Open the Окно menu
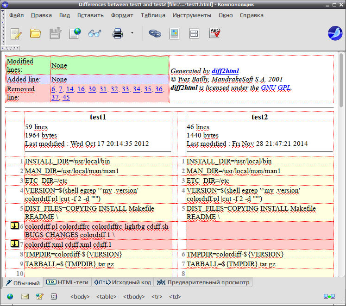 pyautogui.click(x=226, y=15)
